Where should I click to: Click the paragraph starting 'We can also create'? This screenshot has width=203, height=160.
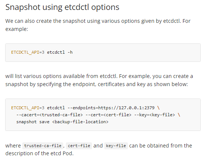98,25
